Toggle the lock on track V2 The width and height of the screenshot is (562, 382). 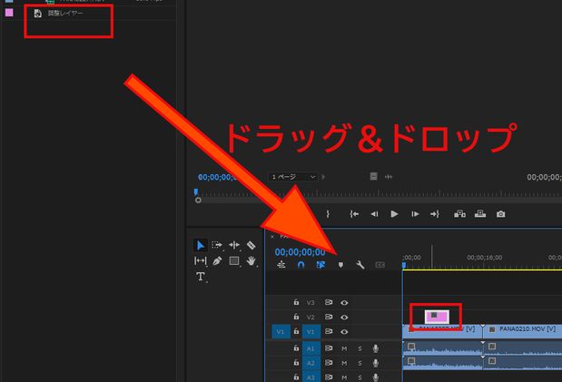(x=296, y=317)
